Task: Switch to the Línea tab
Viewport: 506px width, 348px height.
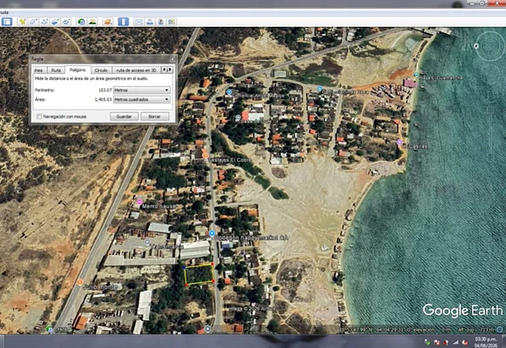Action: (39, 70)
